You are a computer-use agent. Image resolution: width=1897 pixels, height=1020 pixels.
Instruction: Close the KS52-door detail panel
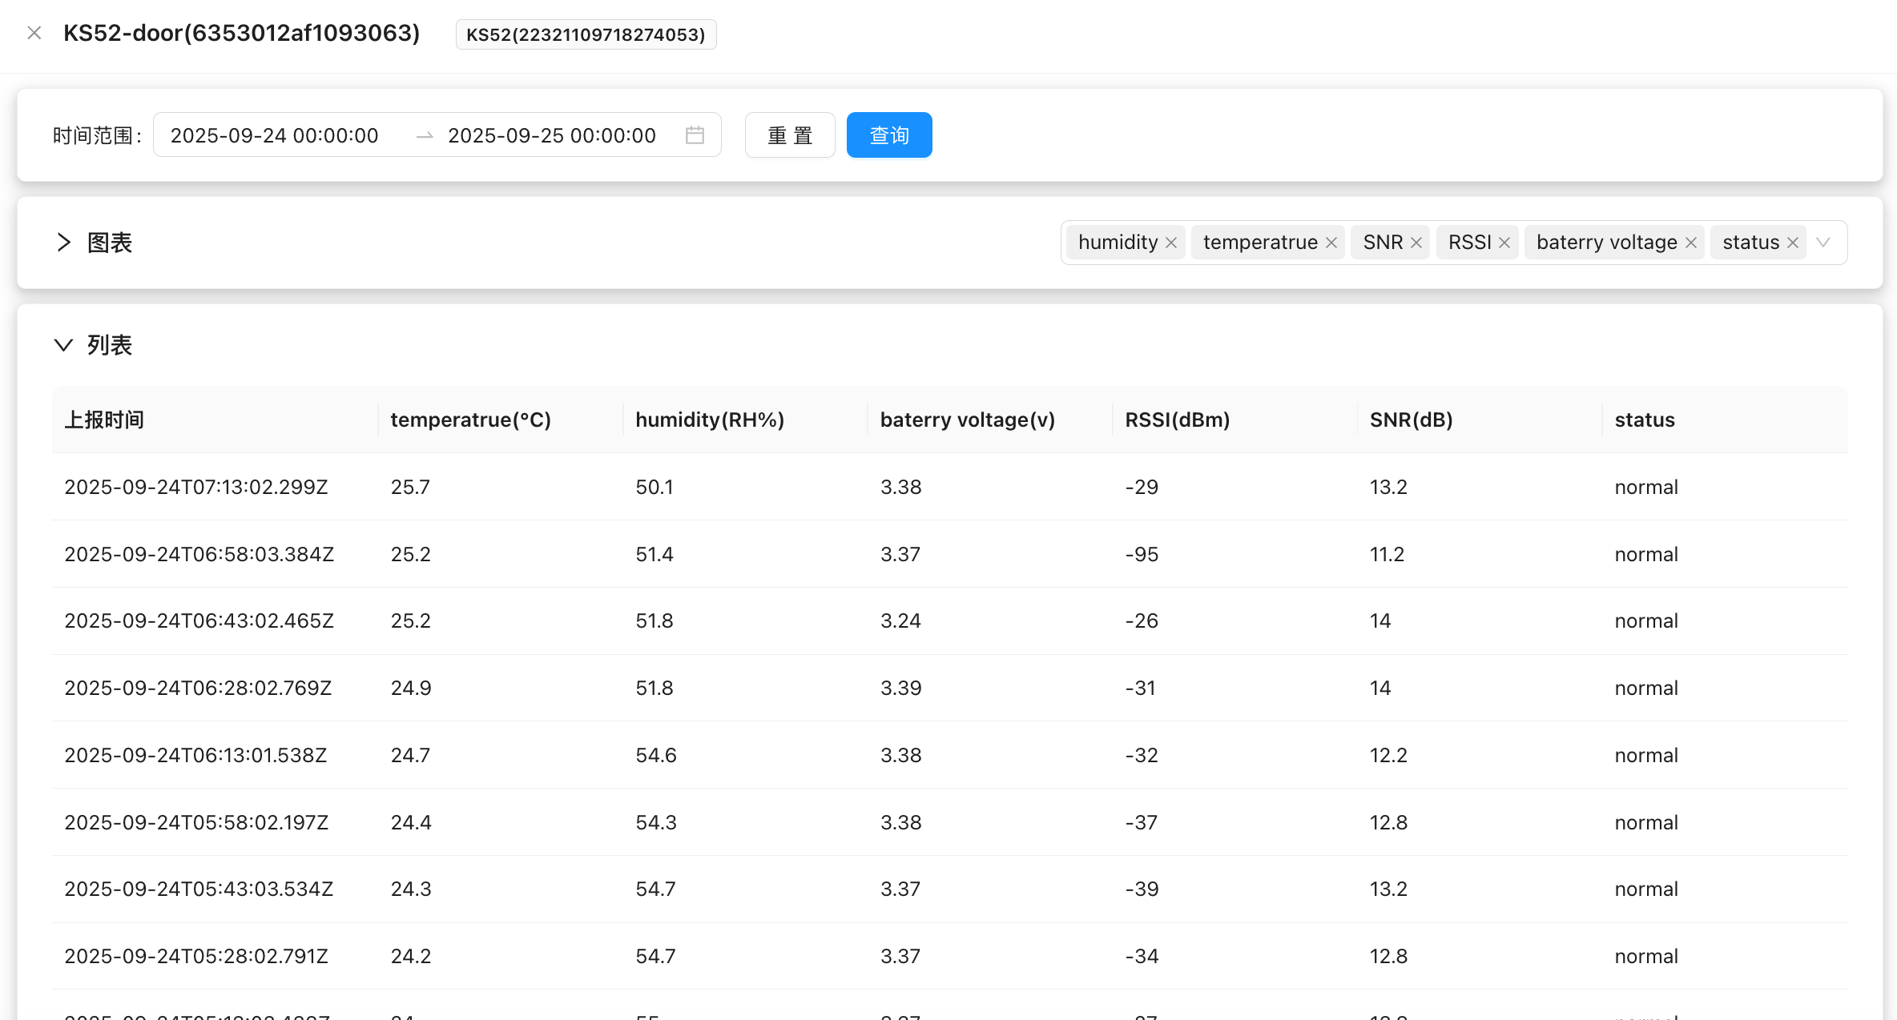(34, 33)
